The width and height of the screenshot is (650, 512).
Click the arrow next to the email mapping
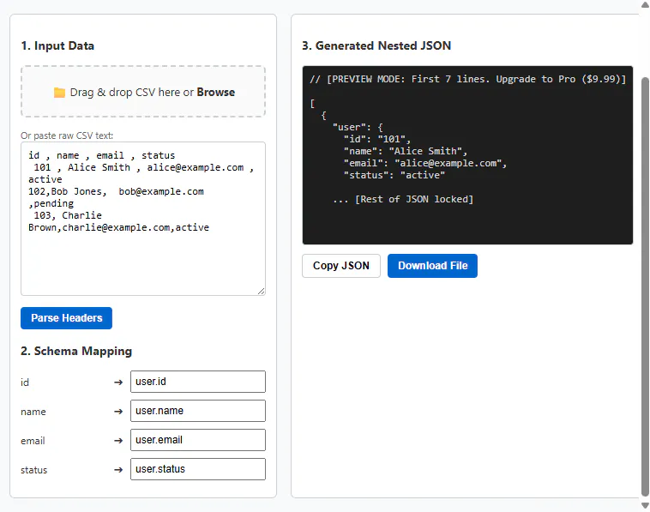click(118, 440)
